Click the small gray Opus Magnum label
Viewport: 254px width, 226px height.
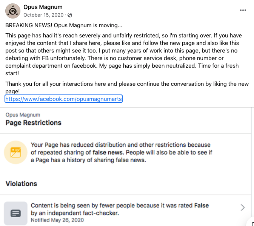pyautogui.click(x=23, y=115)
